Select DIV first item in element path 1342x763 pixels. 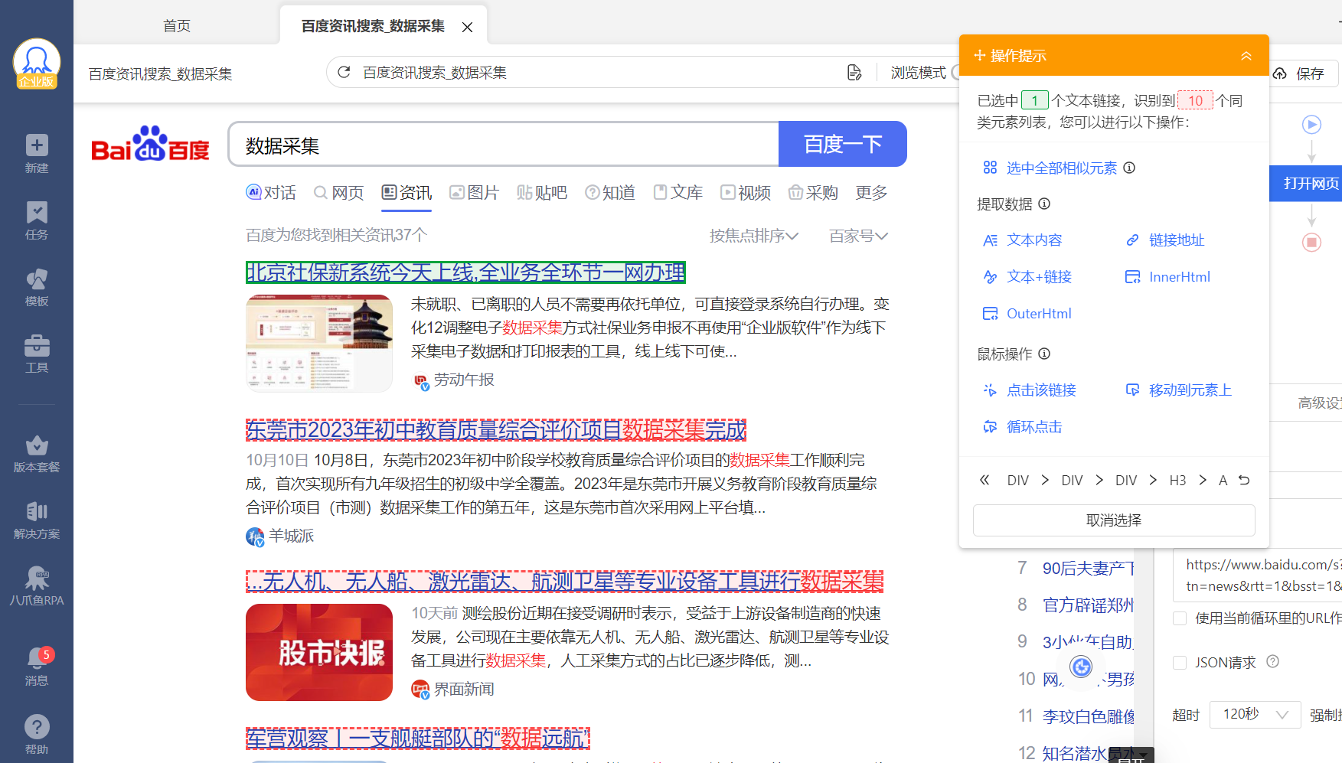pos(1017,480)
